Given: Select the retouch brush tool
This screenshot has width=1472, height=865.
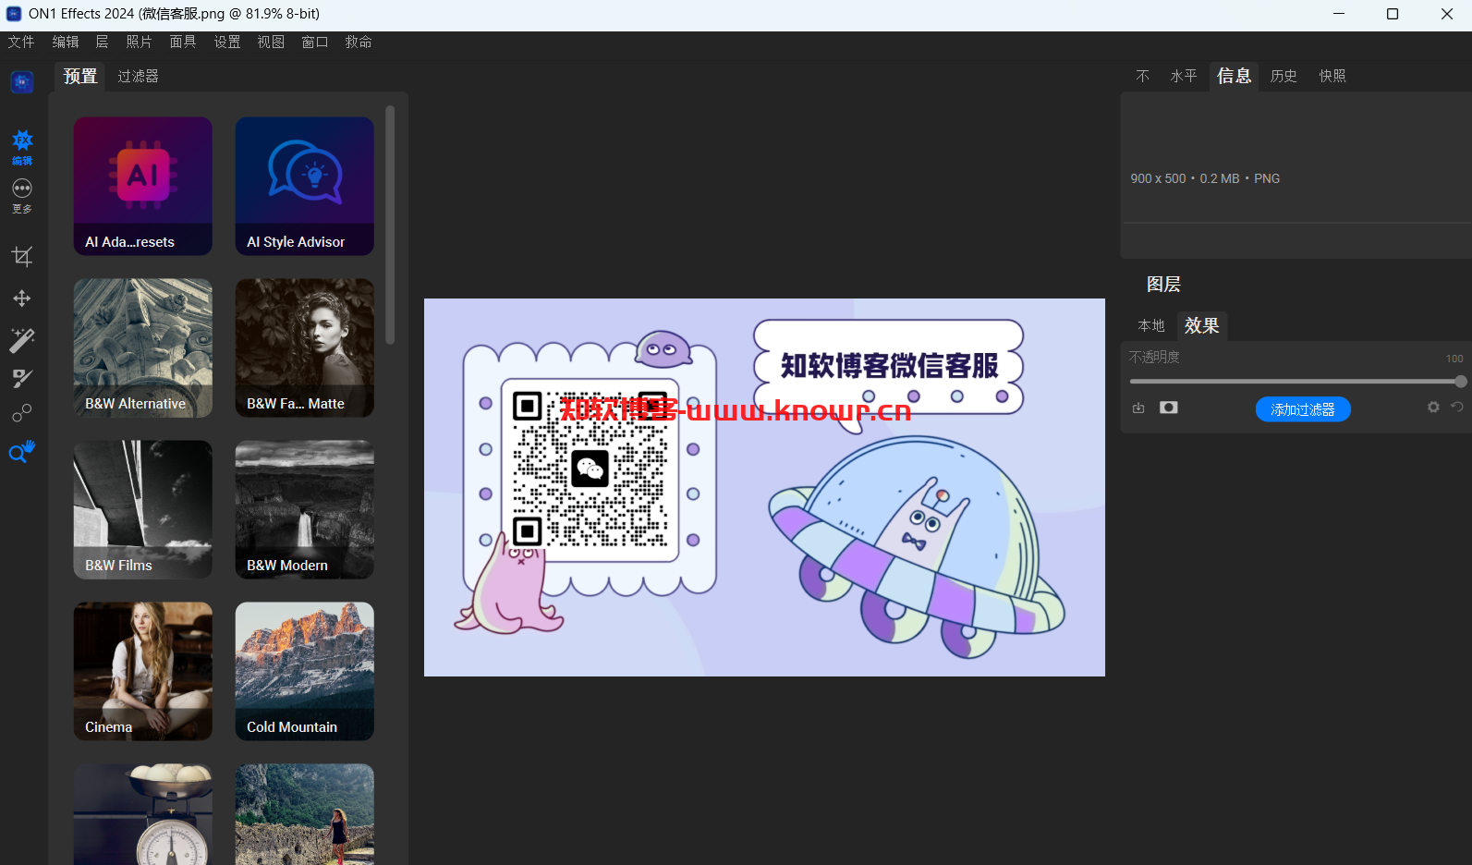Looking at the screenshot, I should [x=22, y=378].
